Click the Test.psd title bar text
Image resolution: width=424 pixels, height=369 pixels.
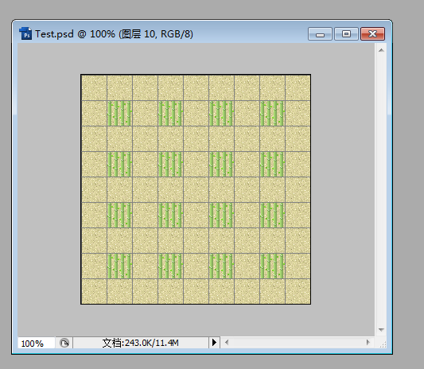114,34
